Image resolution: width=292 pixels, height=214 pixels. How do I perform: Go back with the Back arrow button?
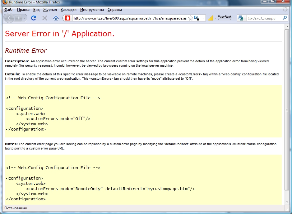coord(9,18)
